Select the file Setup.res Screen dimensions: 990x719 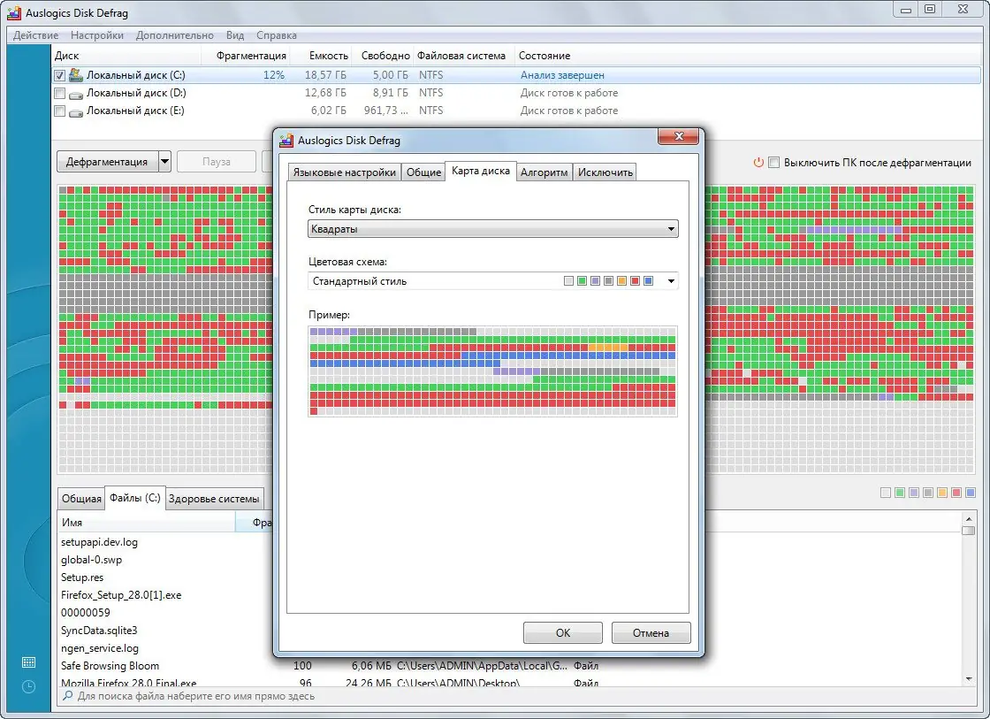coord(82,577)
